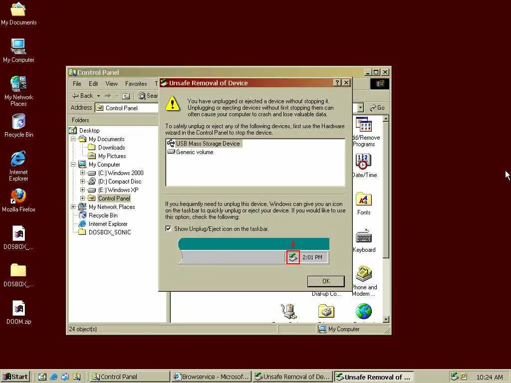
Task: Click the dialog's question mark help button
Action: (338, 83)
